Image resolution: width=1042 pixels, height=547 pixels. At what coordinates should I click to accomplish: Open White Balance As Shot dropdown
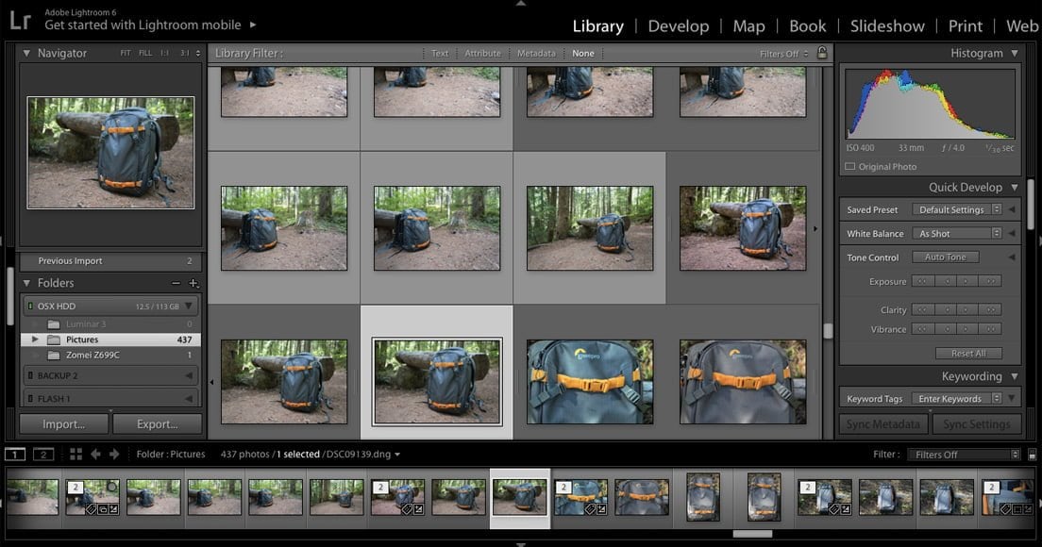(957, 234)
